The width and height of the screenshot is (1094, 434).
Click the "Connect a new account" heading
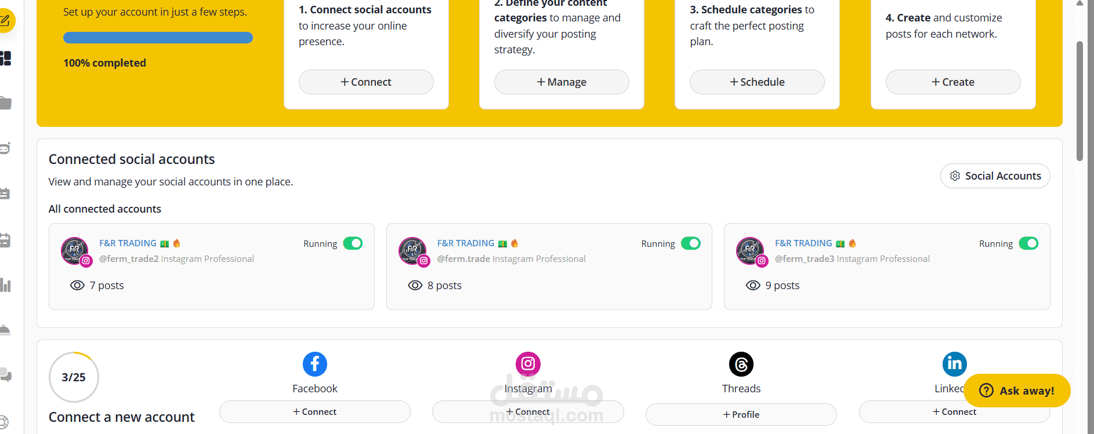pos(122,417)
